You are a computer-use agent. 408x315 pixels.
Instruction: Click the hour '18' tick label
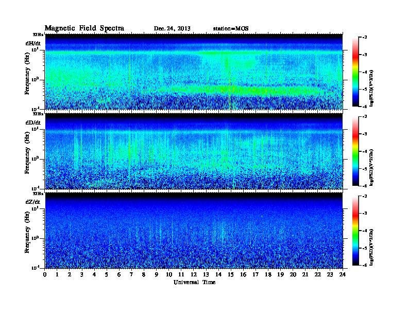pyautogui.click(x=268, y=274)
